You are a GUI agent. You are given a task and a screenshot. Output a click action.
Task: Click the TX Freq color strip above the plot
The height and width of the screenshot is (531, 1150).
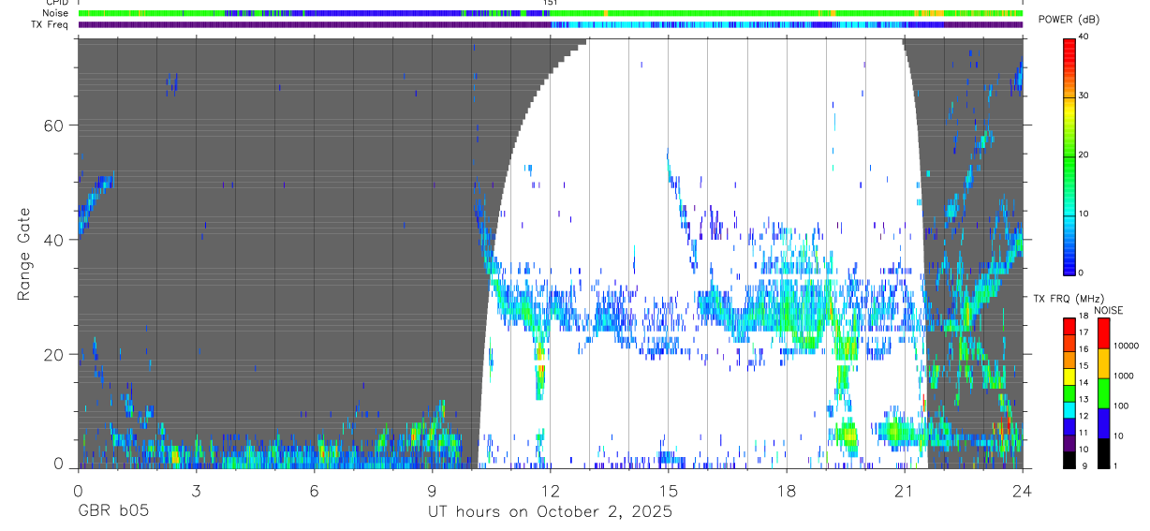pos(551,24)
